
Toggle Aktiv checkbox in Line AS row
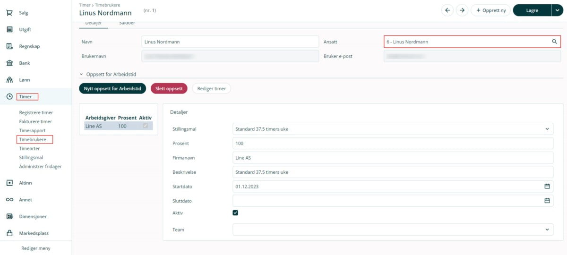(x=146, y=126)
